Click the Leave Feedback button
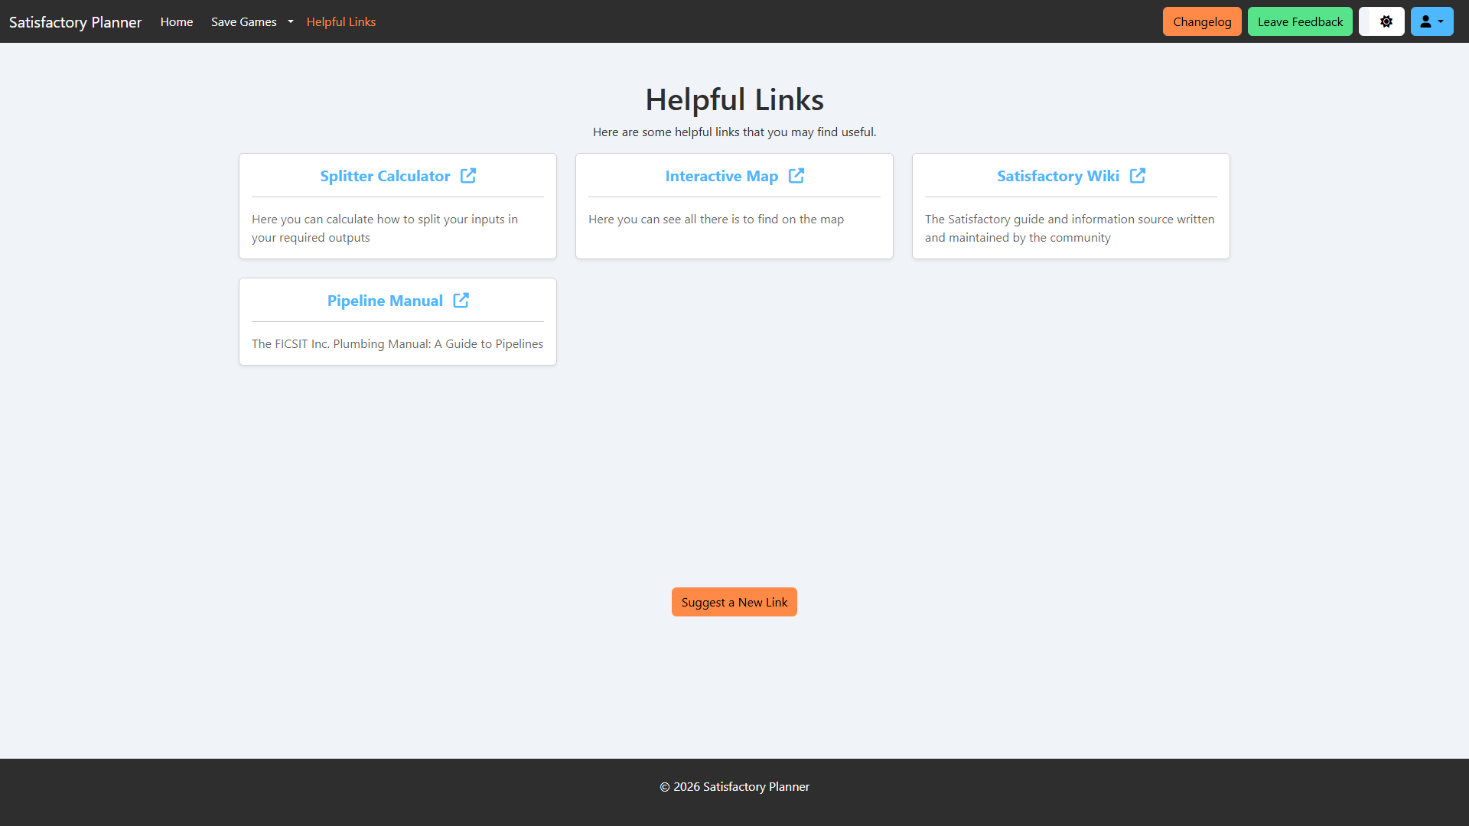The width and height of the screenshot is (1469, 826). (x=1300, y=21)
